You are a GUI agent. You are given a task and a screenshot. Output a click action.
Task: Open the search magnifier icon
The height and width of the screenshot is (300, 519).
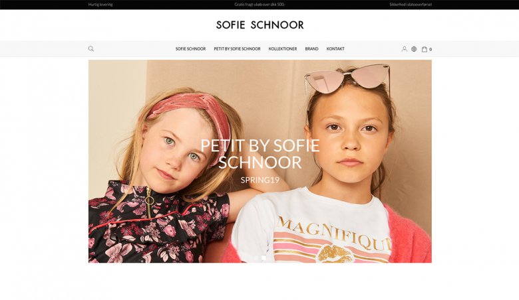tap(91, 49)
